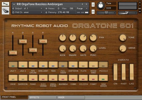142x100 pixels.
Task: Toggle the JAZZ 1 voice tab
Action: (x=13, y=65)
